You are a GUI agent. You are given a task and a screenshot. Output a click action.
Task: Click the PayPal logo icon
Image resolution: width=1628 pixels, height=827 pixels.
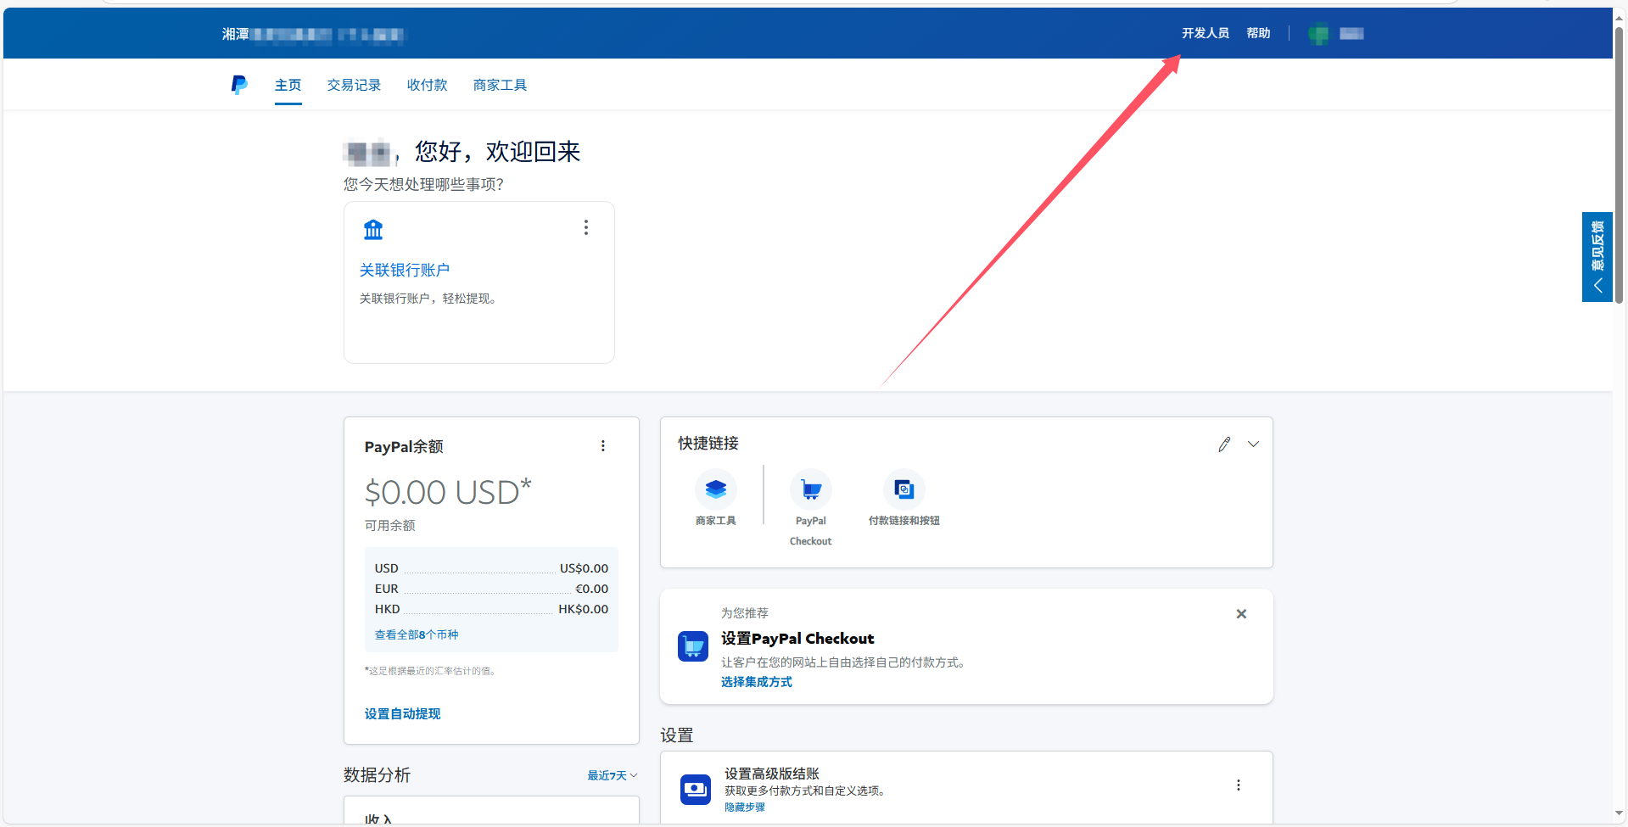[x=238, y=84]
